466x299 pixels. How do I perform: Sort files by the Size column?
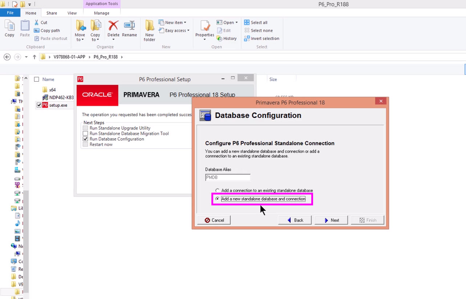[273, 79]
